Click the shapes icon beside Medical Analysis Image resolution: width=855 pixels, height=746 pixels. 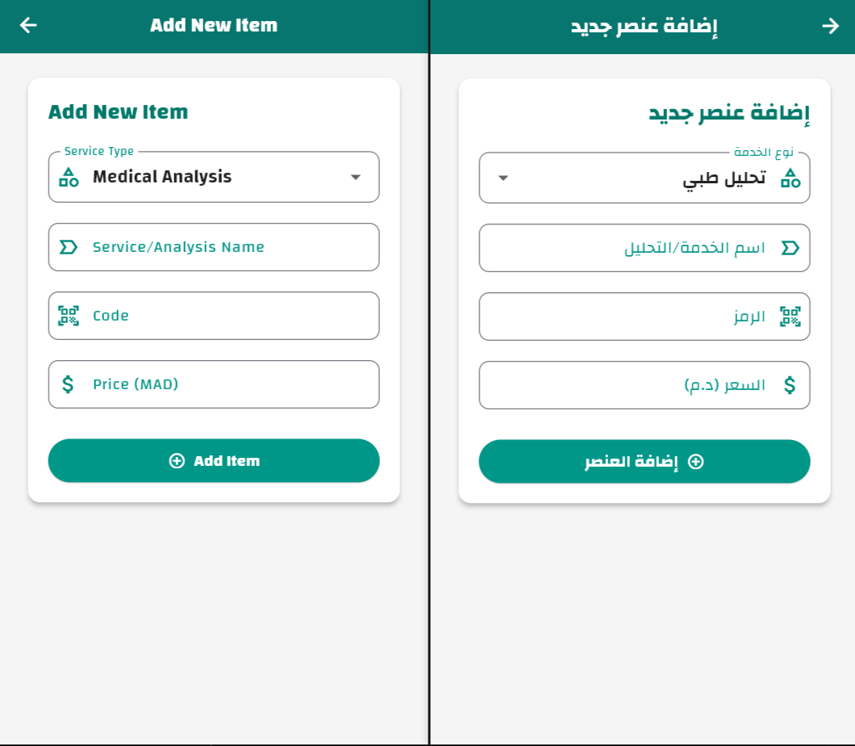tap(69, 177)
